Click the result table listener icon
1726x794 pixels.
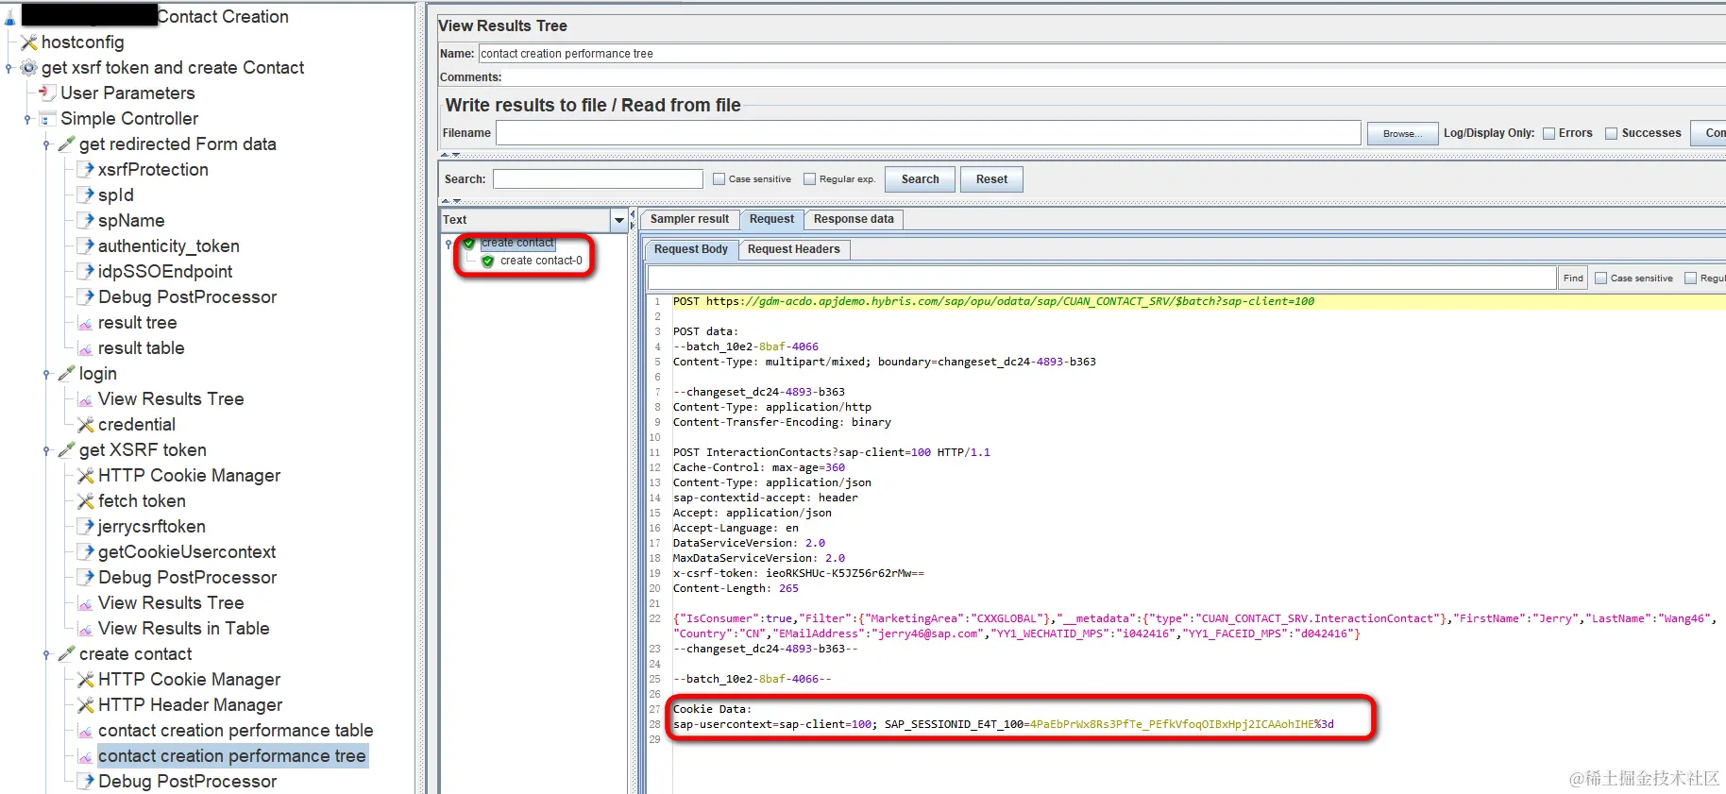click(x=85, y=348)
